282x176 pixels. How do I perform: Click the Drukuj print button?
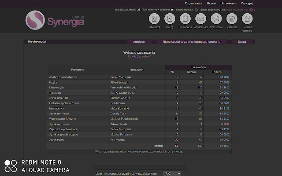point(242,42)
